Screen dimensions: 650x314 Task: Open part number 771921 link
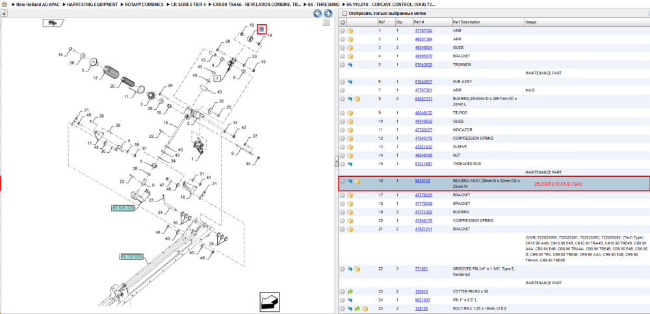(x=421, y=268)
